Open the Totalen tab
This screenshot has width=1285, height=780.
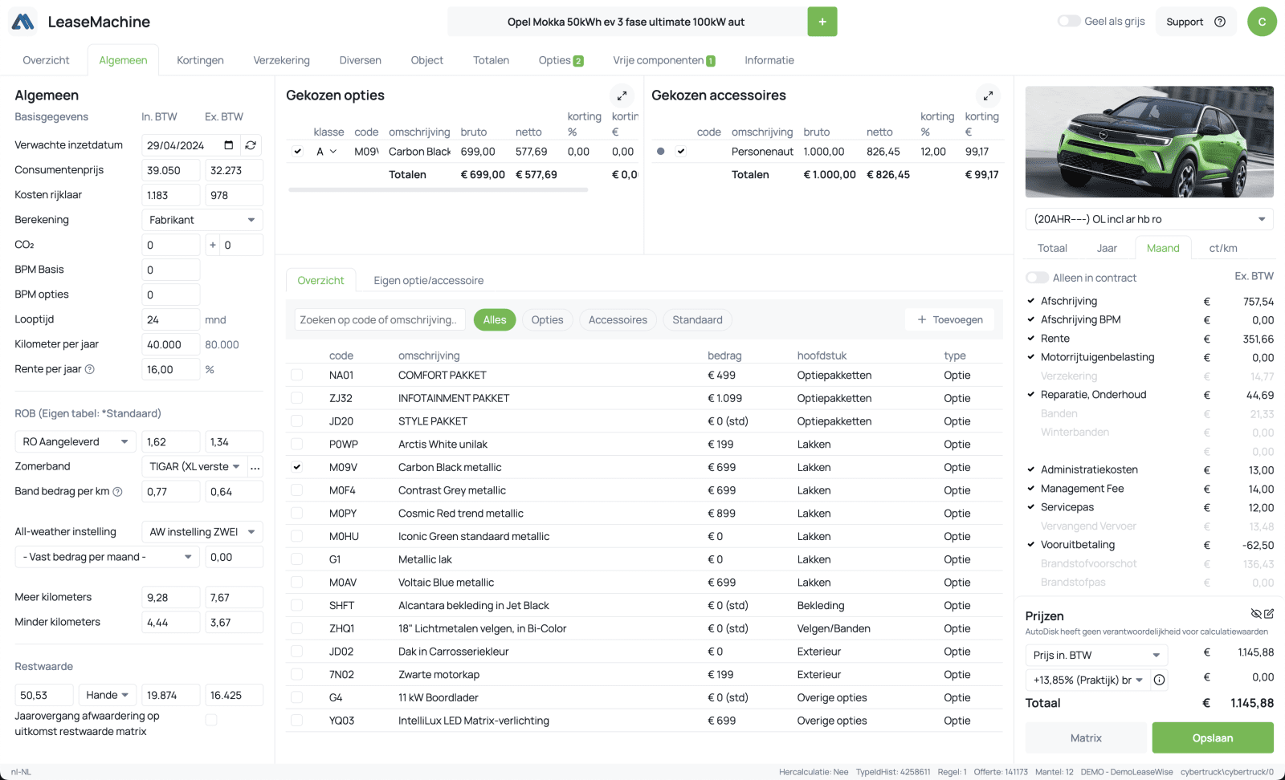point(491,60)
